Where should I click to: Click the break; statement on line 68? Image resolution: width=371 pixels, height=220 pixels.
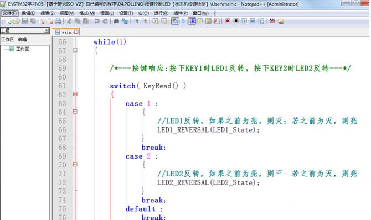pyautogui.click(x=154, y=148)
